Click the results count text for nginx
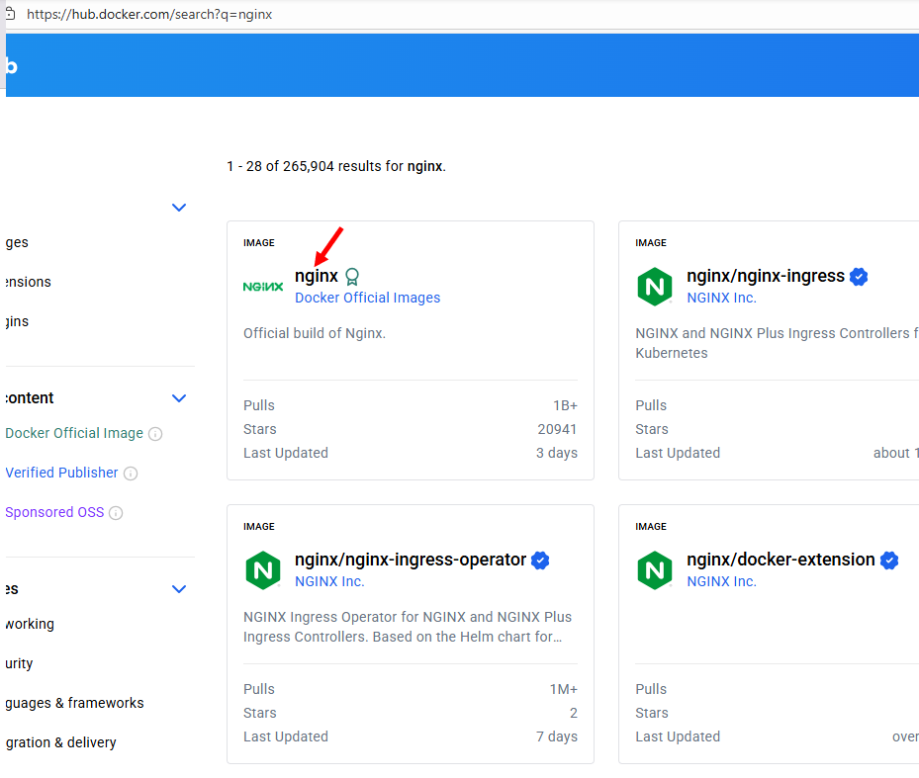The image size is (919, 778). pyautogui.click(x=336, y=166)
